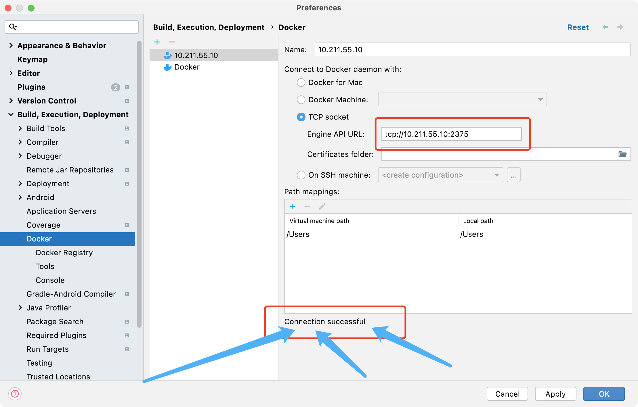
Task: Click project-level icon beside Build Tools
Action: pos(127,128)
